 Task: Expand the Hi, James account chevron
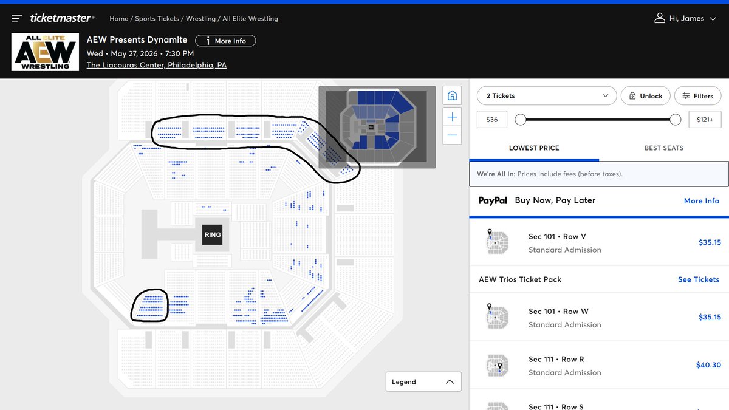coord(713,19)
